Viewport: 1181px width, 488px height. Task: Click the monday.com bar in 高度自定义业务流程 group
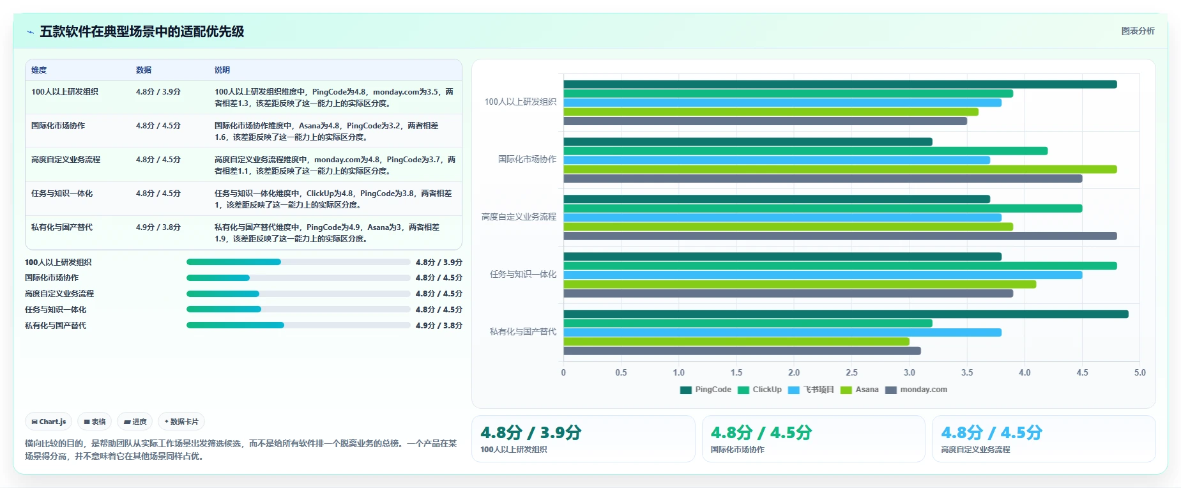point(840,236)
